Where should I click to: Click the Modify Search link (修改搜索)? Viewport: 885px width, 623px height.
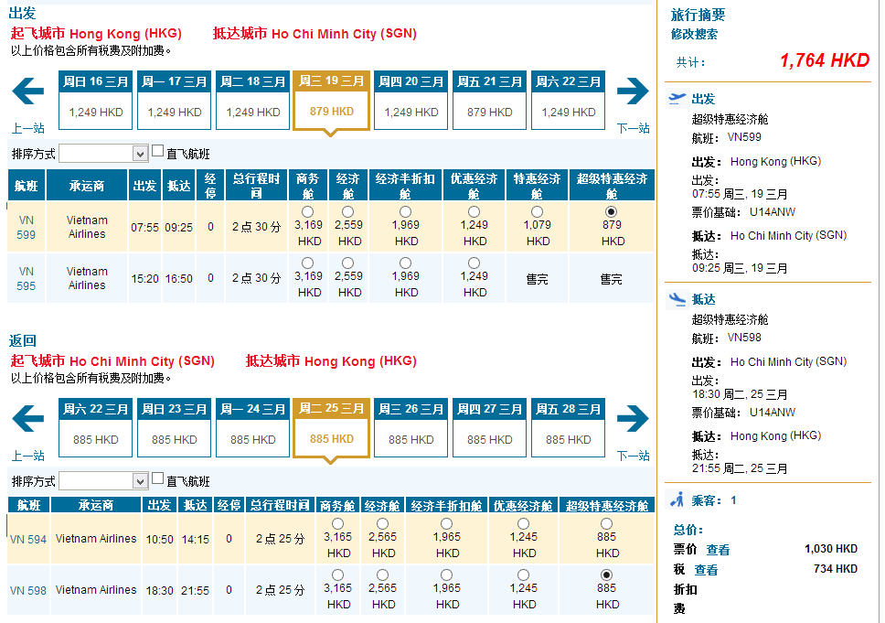point(694,34)
